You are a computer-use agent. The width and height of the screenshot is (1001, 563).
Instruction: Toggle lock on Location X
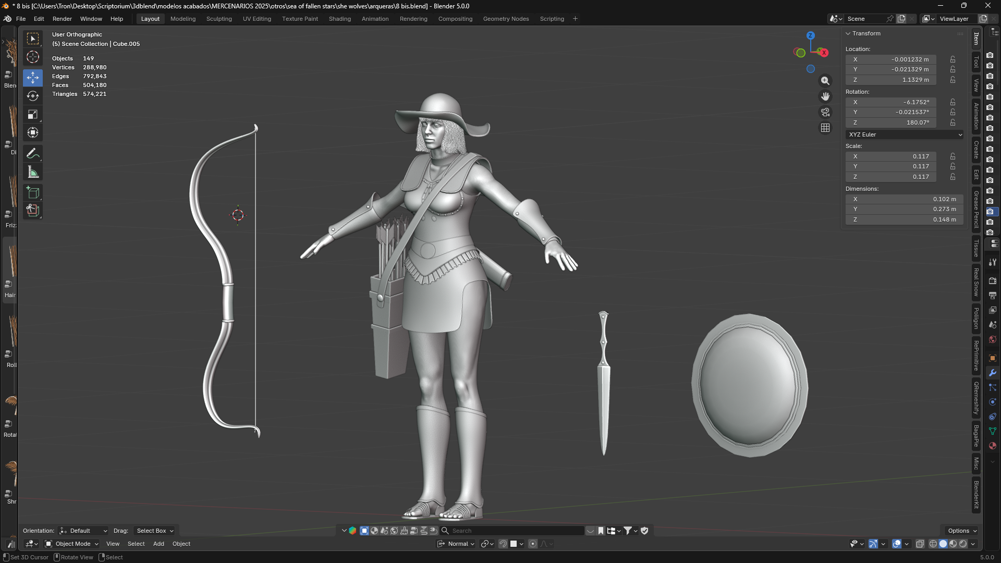[x=953, y=59]
